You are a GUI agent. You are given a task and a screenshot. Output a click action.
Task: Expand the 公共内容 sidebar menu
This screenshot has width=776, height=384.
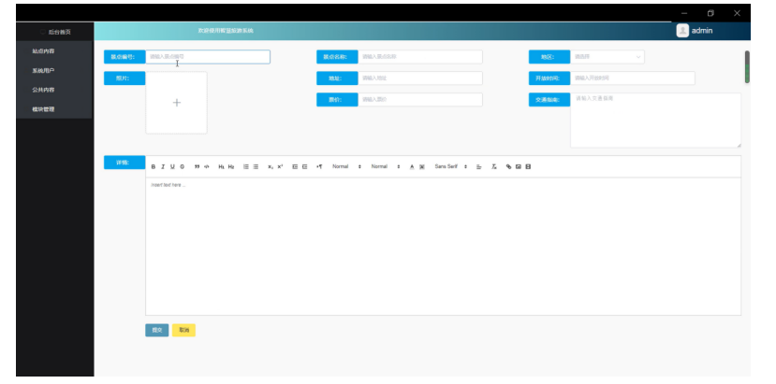[x=54, y=90]
